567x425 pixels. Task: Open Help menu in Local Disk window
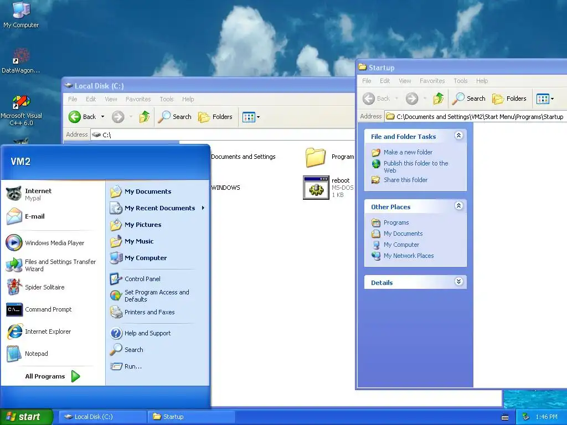(x=188, y=99)
